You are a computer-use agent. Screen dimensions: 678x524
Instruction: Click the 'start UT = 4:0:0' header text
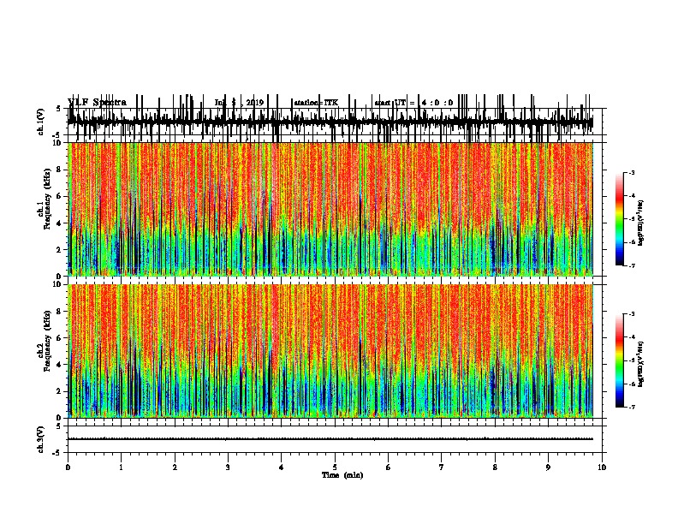click(x=413, y=103)
